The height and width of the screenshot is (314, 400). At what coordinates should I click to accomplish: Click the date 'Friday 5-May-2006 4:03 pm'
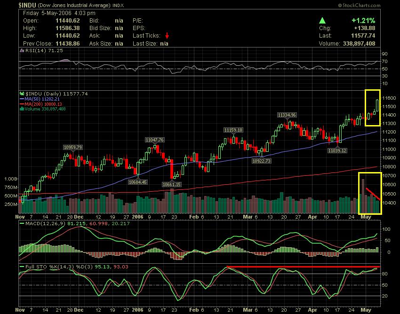(59, 13)
